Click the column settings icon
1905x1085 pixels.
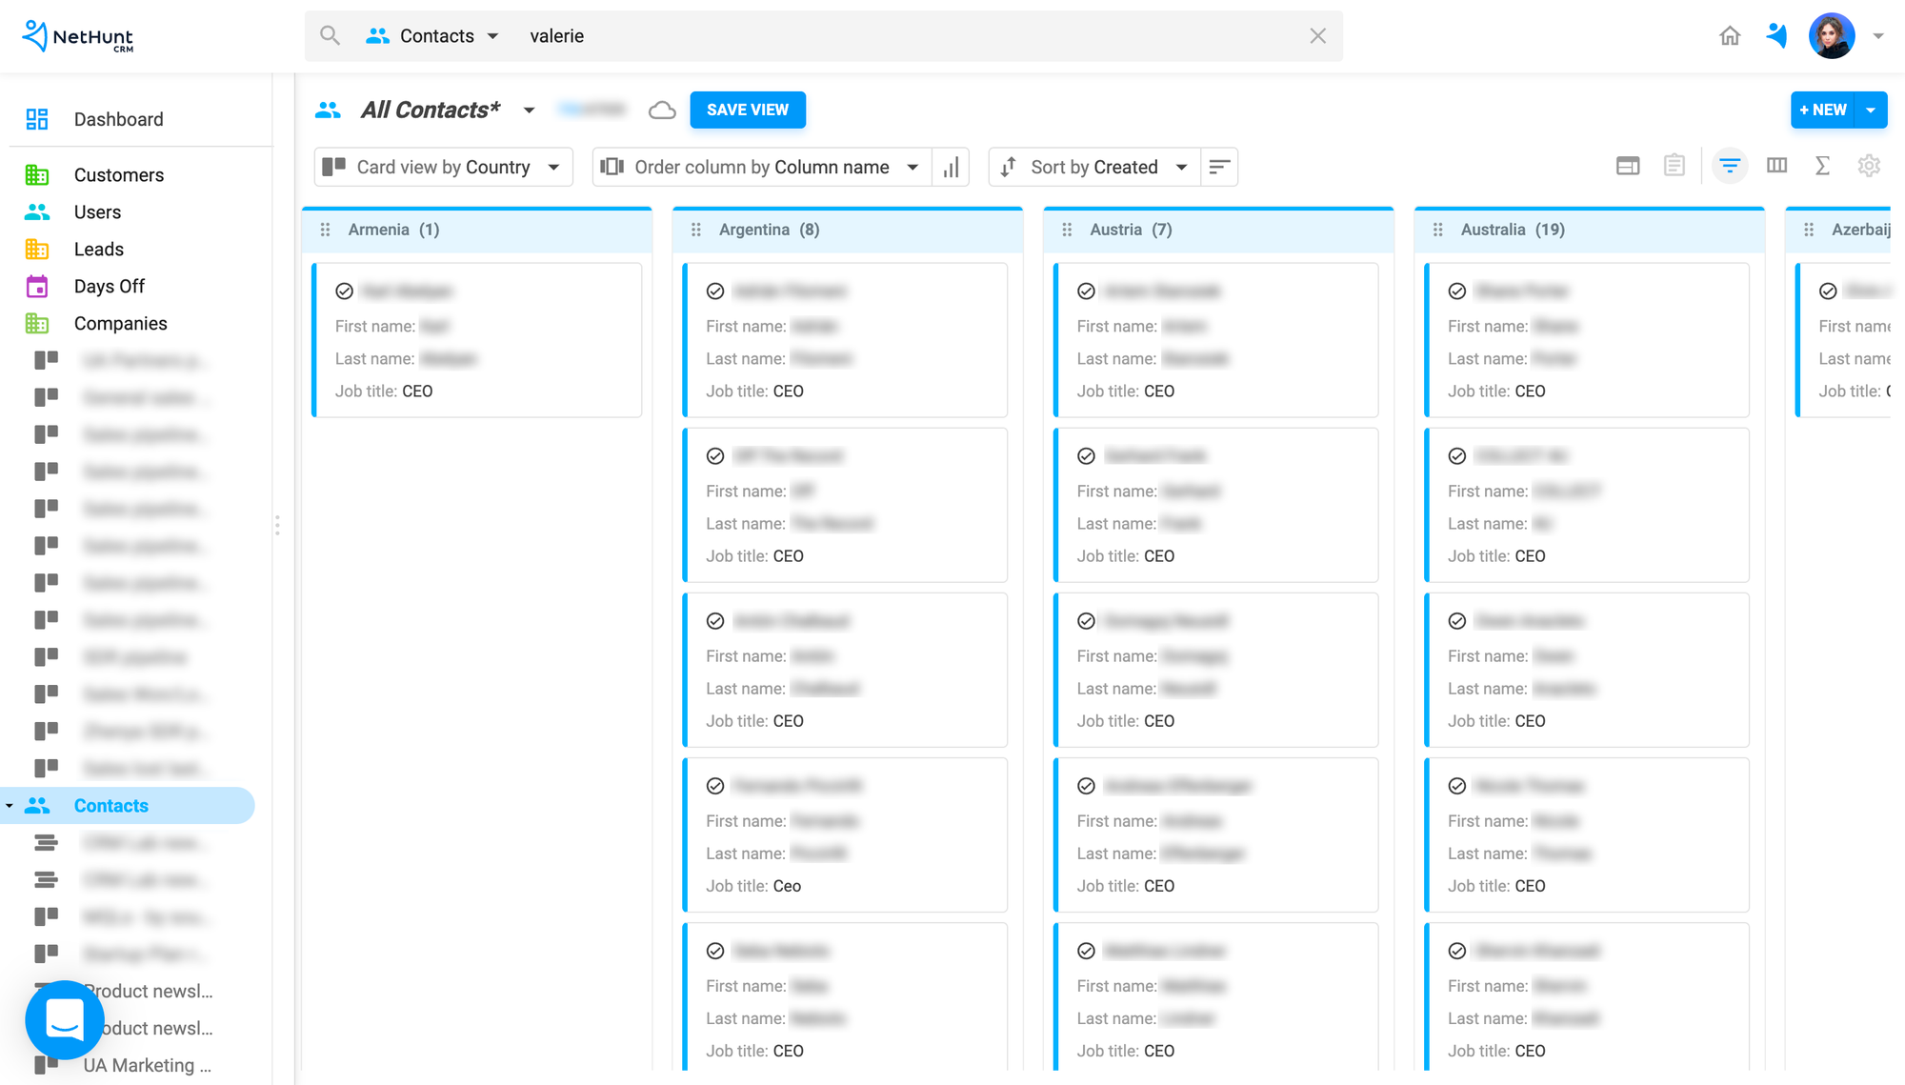(x=1775, y=166)
